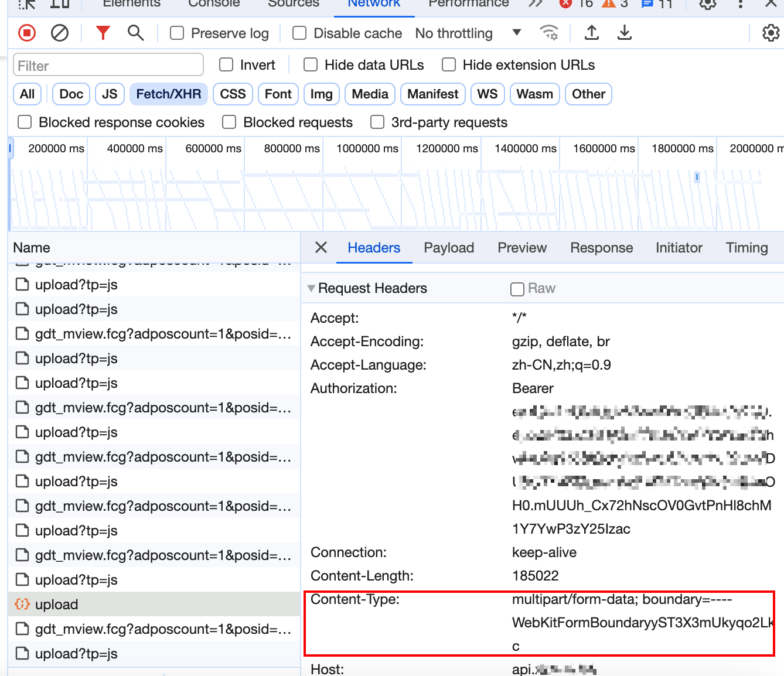Tick the Raw headers checkbox

(517, 289)
